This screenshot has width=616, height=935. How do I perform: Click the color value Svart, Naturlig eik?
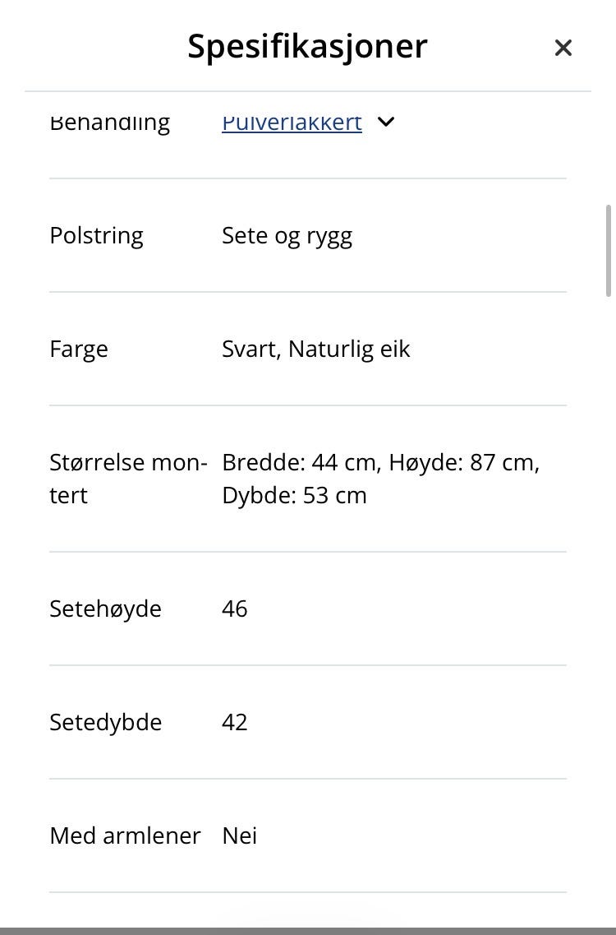tap(316, 349)
